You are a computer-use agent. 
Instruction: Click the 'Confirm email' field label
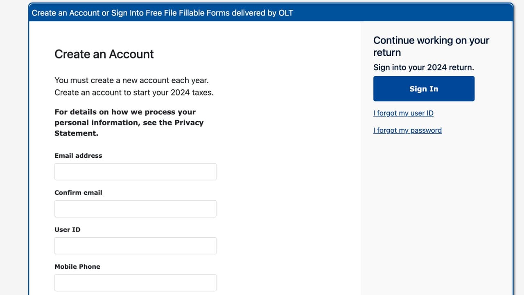pyautogui.click(x=78, y=193)
